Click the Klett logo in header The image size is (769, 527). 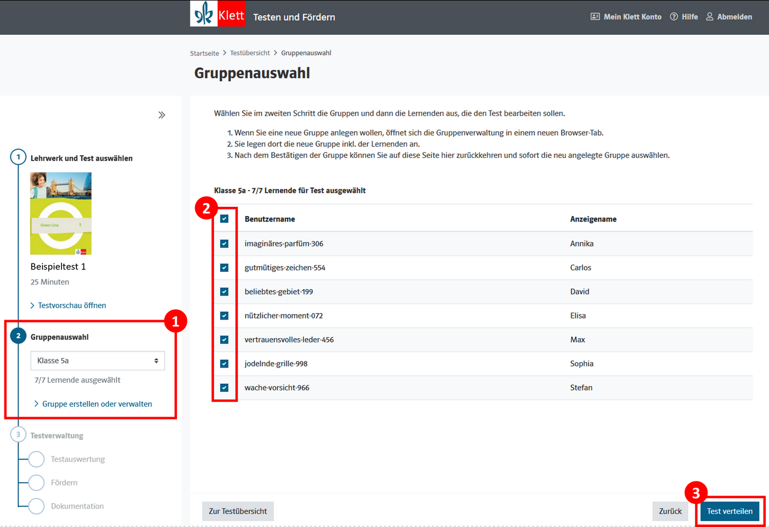point(217,13)
